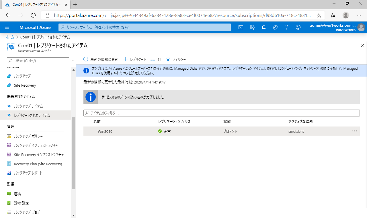367x218 pixels.
Task: Click 最新の情報に更新 refresh button
Action: coord(101,59)
